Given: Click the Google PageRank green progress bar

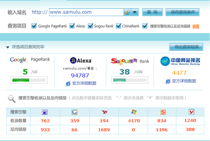Looking at the screenshot, I should (x=29, y=80).
